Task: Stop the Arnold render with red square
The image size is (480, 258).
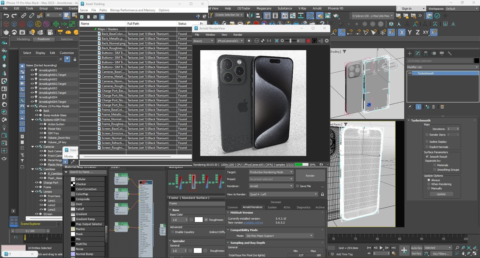Action: [308, 41]
